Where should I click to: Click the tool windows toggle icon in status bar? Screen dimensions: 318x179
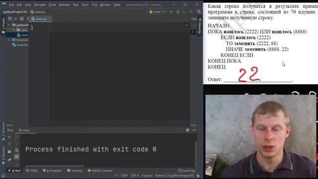3,176
